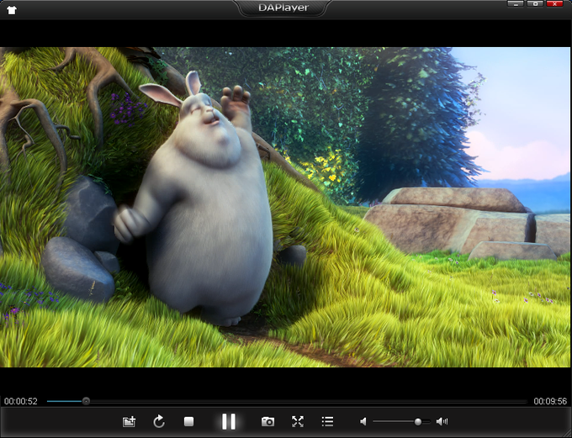Image resolution: width=572 pixels, height=438 pixels.
Task: Click the DAPlayer title label
Action: (283, 8)
